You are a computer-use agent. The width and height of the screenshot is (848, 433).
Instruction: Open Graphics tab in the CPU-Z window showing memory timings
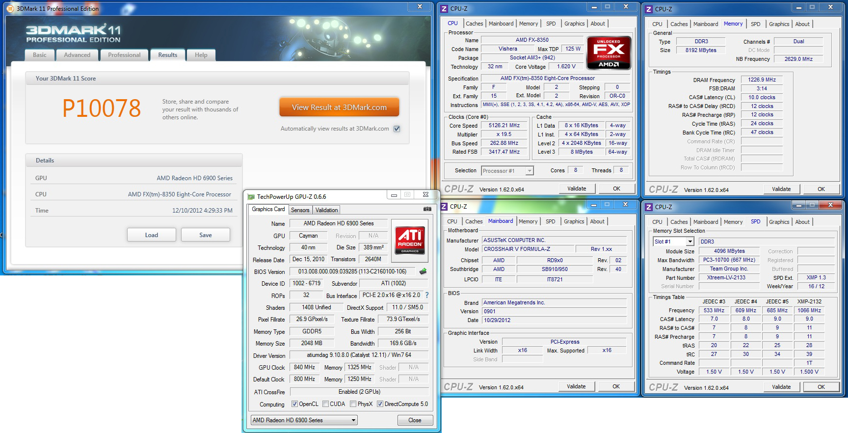[779, 24]
